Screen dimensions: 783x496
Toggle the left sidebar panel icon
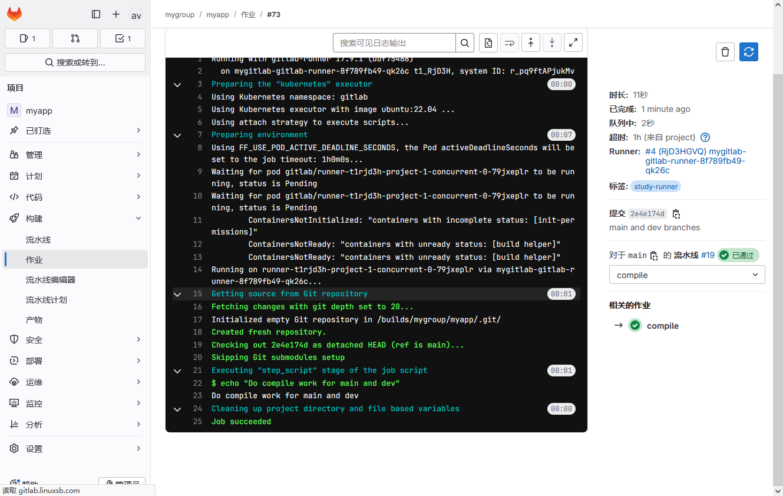tap(96, 14)
